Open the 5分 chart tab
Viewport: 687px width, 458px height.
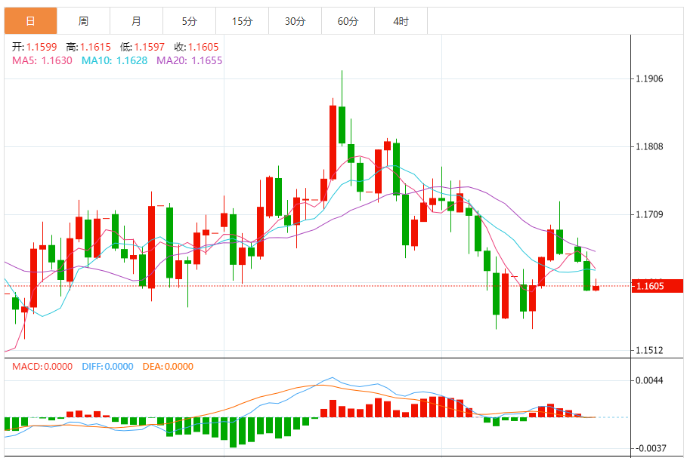coord(189,21)
